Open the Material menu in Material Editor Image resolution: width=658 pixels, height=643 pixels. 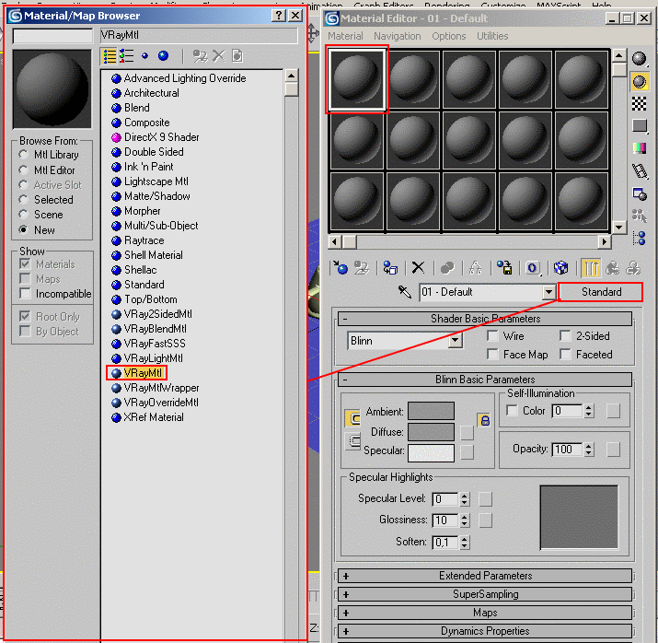[345, 36]
